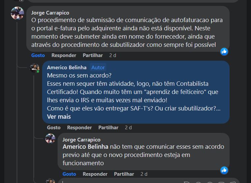Open the Americo Belinha author name link
This screenshot has height=183, width=251.
tap(67, 68)
